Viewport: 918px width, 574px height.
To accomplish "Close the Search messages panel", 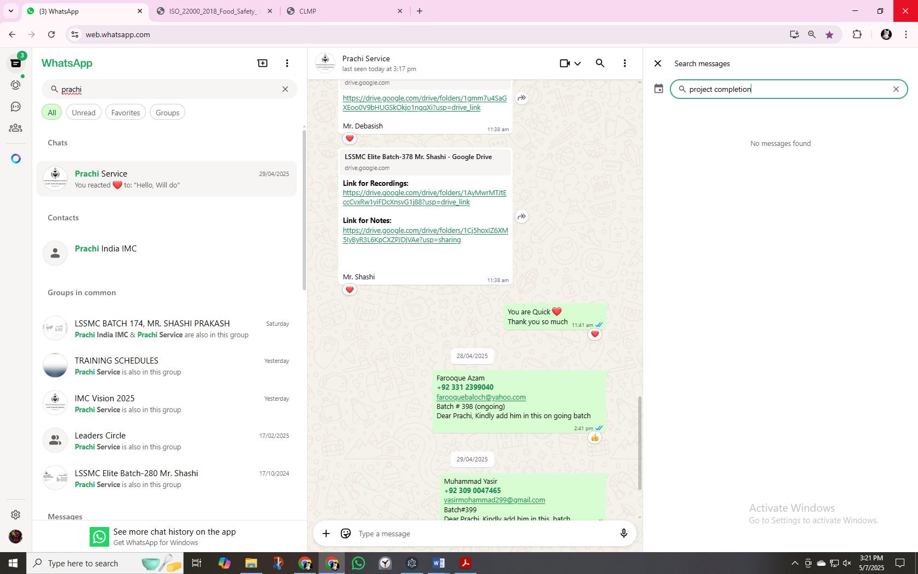I will tap(658, 63).
